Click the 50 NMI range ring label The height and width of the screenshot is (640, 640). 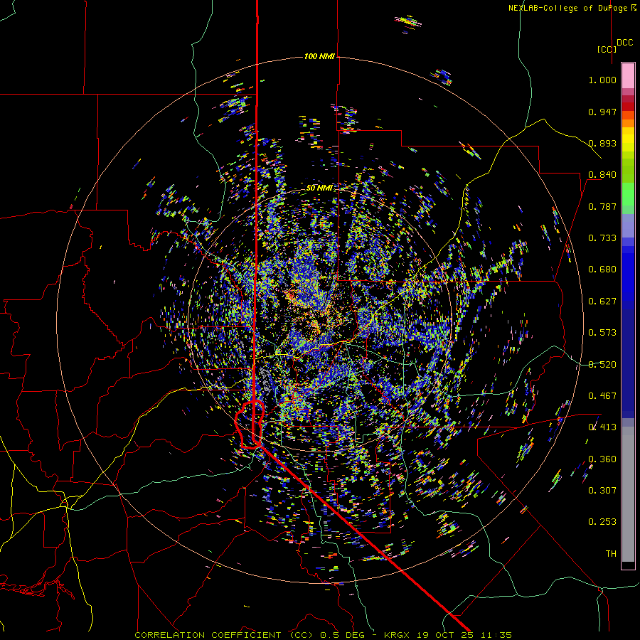(319, 188)
